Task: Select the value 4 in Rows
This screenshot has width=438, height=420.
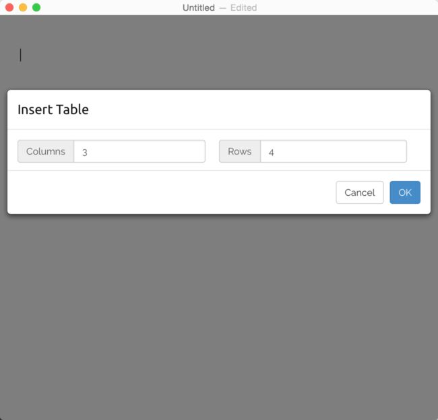Action: click(x=272, y=153)
